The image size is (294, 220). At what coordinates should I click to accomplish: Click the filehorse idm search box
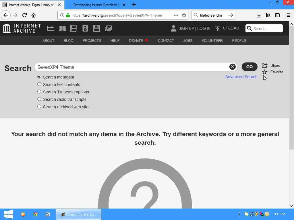[x=213, y=15]
